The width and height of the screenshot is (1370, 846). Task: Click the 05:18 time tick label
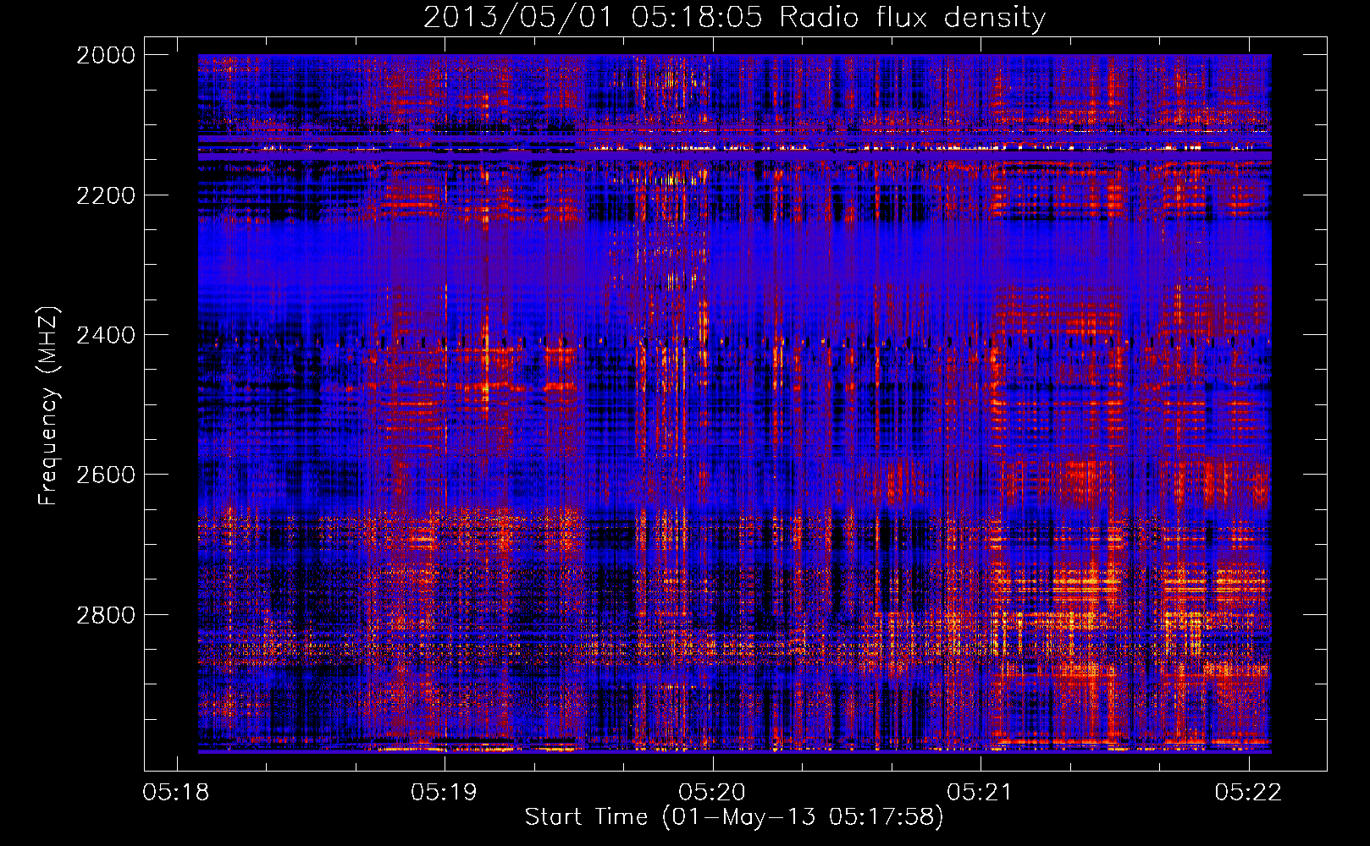tap(177, 792)
